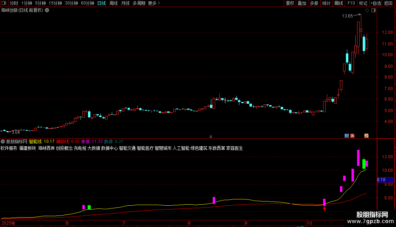Click the double-arrow event marker on the axis
This screenshot has width=396, height=227.
[211, 137]
